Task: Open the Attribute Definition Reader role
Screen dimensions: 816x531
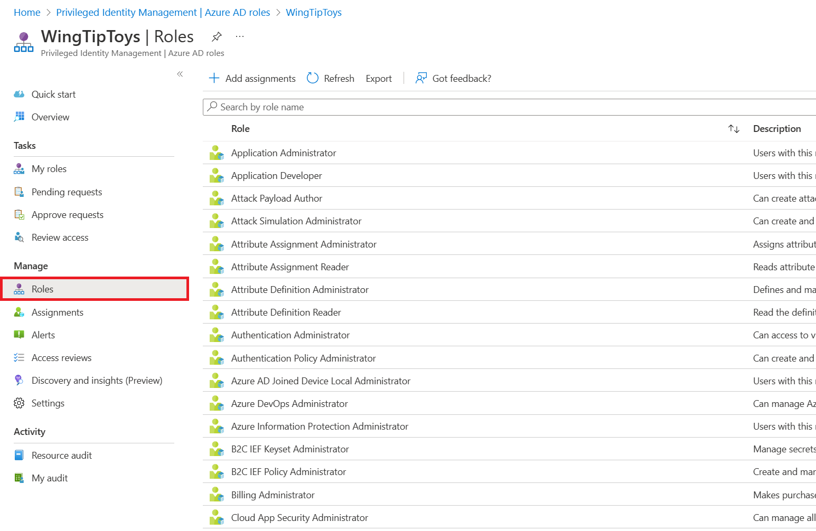Action: pyautogui.click(x=286, y=312)
